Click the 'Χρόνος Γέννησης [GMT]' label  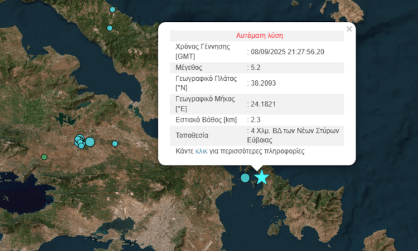(x=203, y=51)
